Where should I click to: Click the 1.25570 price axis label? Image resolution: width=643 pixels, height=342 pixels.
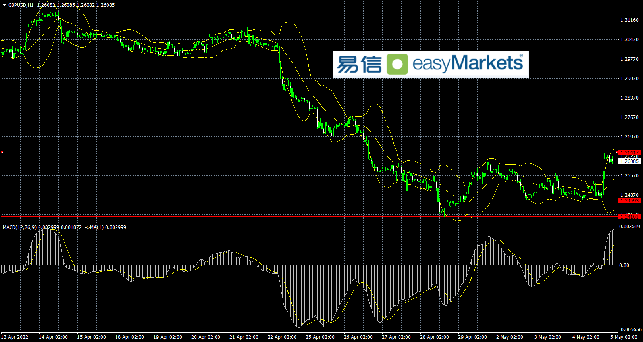coord(630,176)
